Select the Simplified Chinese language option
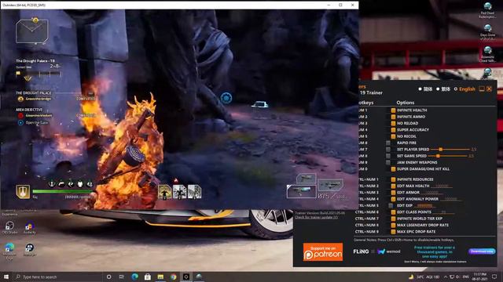This screenshot has width=503, height=282. (425, 89)
